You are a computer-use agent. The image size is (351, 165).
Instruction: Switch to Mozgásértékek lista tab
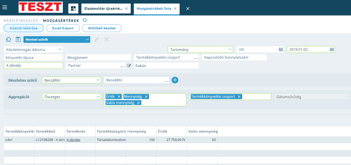[154, 9]
